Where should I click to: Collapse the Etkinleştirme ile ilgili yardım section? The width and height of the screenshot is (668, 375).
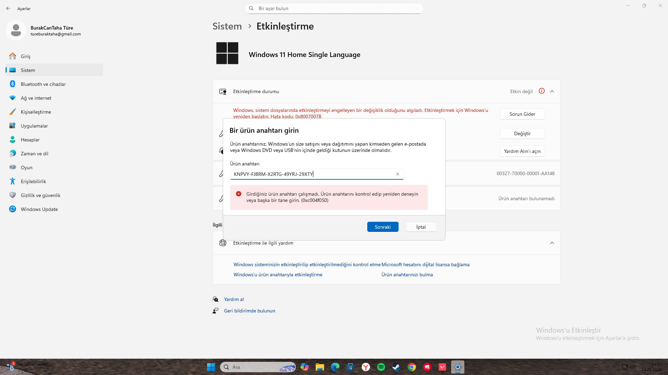pos(552,243)
